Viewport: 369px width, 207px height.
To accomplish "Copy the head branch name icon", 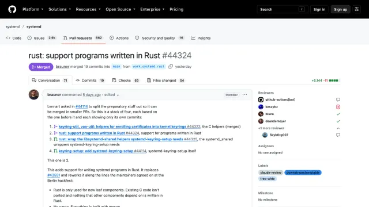I will [171, 67].
